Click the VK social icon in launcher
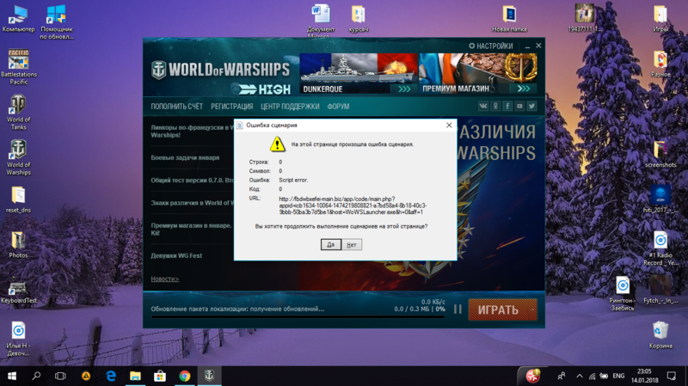This screenshot has height=386, width=688. (483, 106)
